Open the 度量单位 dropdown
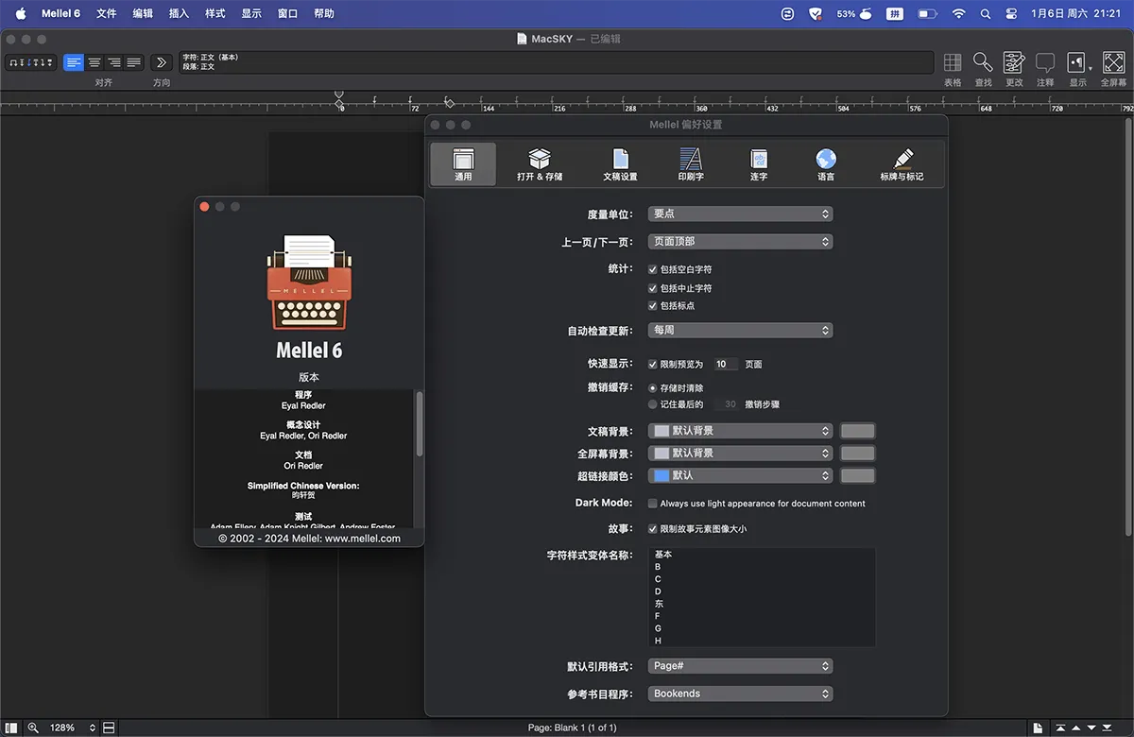 click(740, 214)
